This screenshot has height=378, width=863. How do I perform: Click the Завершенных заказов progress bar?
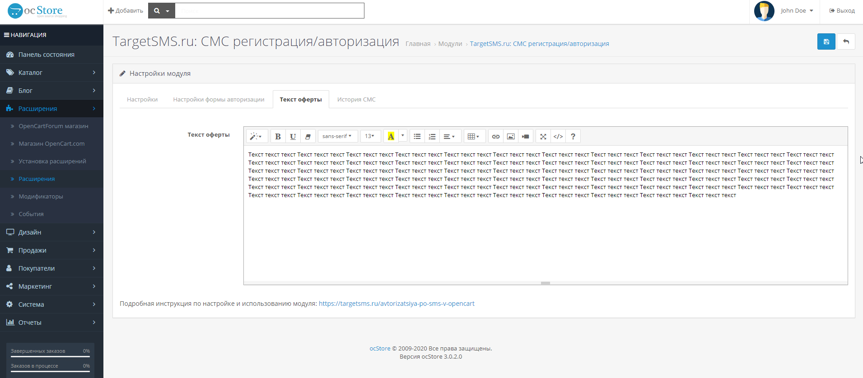coord(50,356)
